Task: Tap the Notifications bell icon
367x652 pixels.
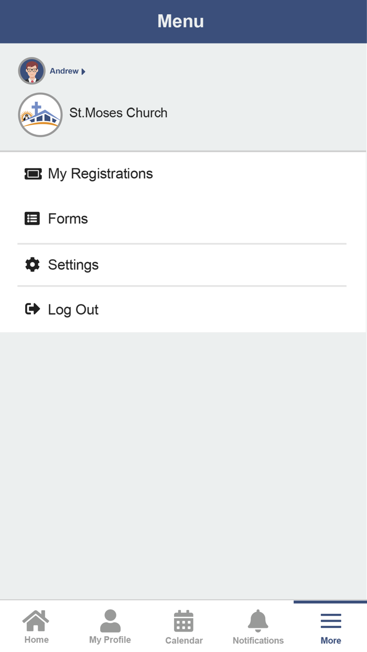Action: click(258, 621)
